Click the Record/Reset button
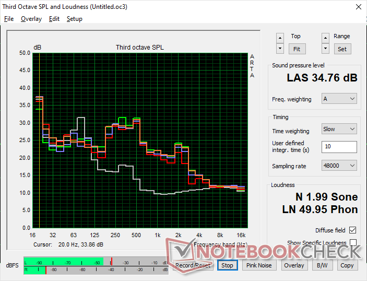This screenshot has height=281, width=367. click(193, 265)
